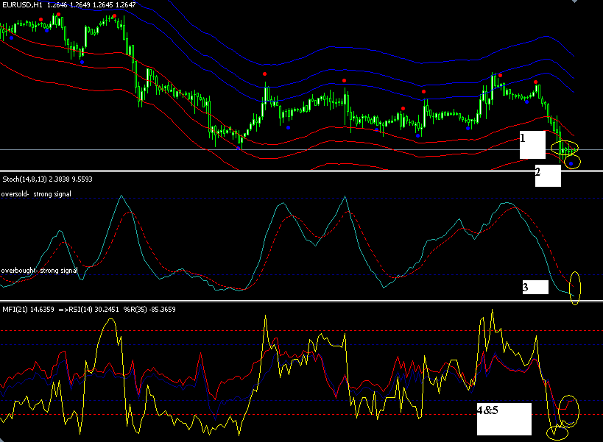Click the MFI(21) 14.6359 indicator label
The height and width of the screenshot is (442, 603).
29,309
